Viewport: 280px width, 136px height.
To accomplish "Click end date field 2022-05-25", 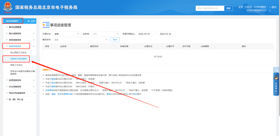I will tap(167, 34).
